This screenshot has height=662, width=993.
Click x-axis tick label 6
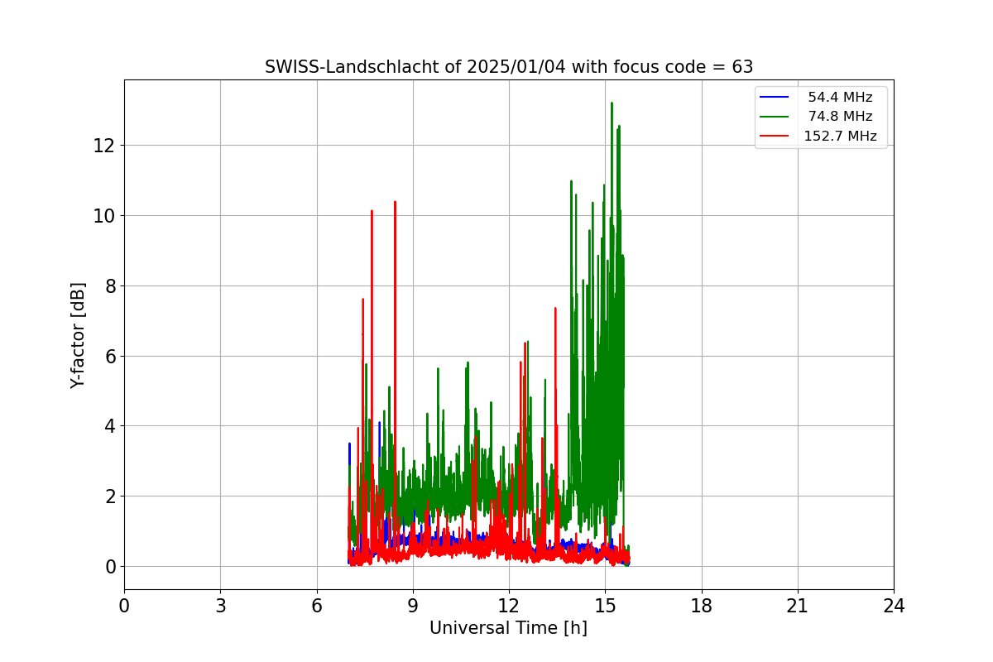pyautogui.click(x=317, y=607)
